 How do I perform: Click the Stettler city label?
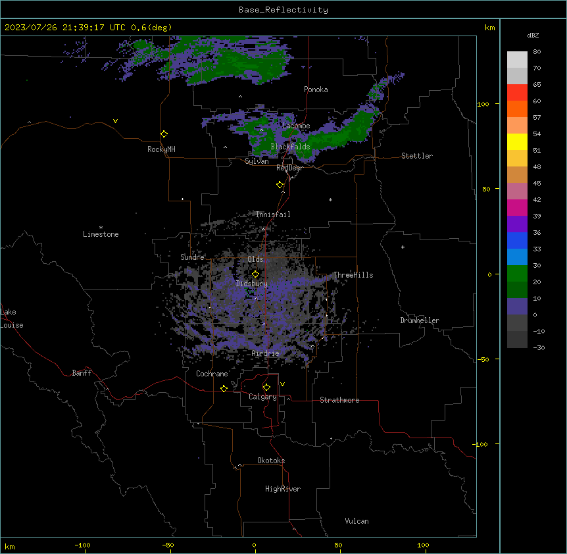(417, 156)
